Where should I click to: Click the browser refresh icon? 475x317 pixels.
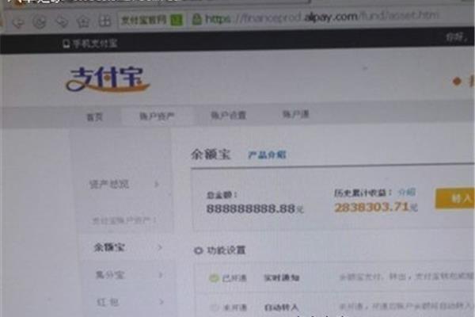(40, 22)
